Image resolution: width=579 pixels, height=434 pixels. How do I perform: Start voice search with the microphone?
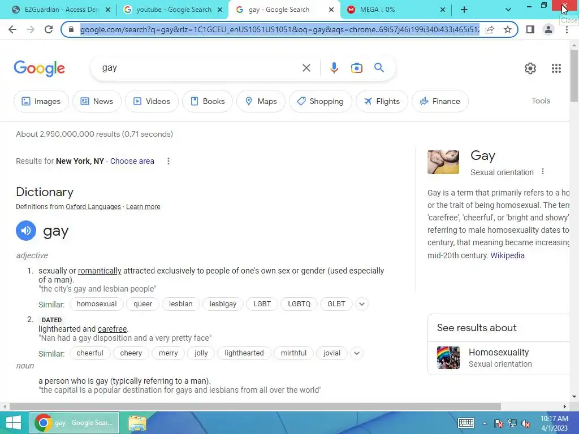[334, 68]
